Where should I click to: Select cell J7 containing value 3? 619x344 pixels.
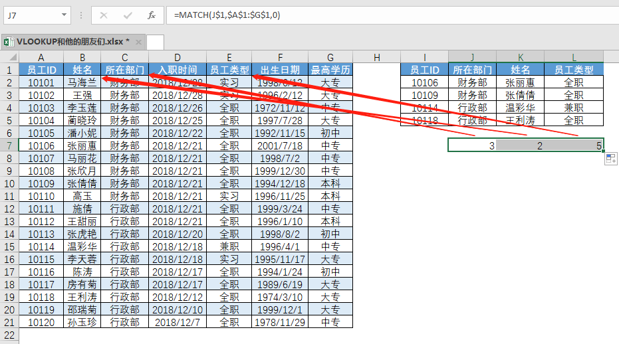(x=472, y=145)
